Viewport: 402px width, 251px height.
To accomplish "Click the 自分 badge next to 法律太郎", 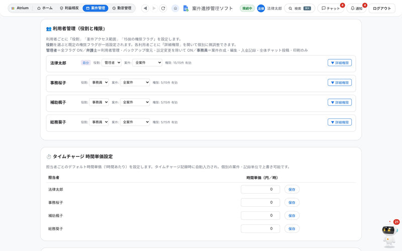I will coord(85,63).
